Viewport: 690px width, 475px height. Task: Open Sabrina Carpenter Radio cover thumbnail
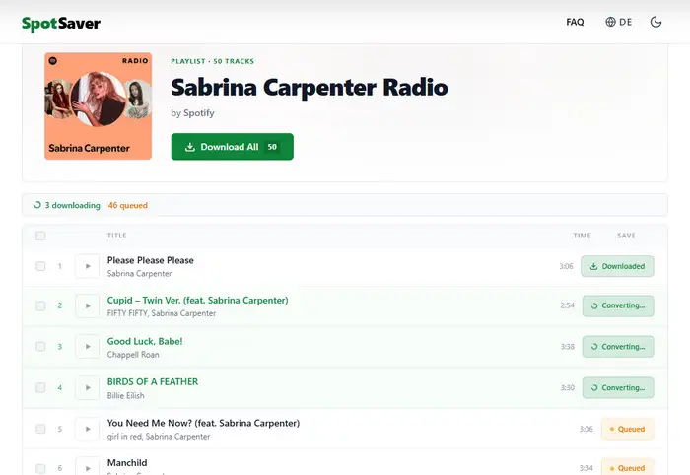click(99, 106)
